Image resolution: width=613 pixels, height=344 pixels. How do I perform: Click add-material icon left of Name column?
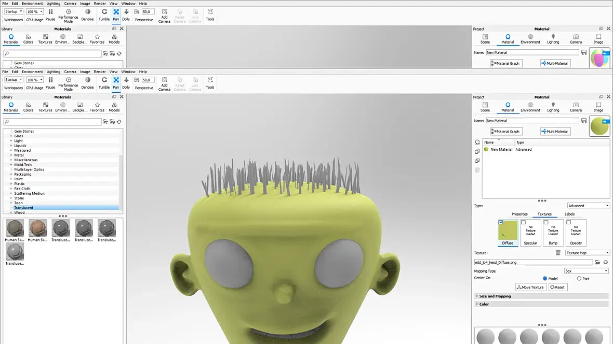click(x=477, y=142)
